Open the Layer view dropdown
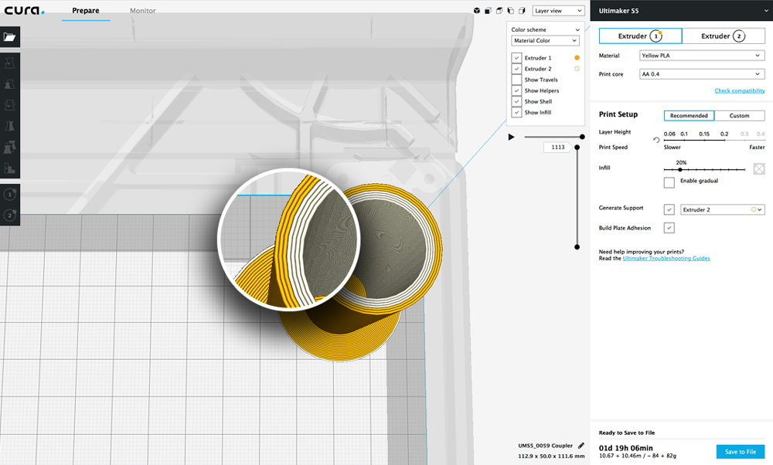 (x=558, y=11)
